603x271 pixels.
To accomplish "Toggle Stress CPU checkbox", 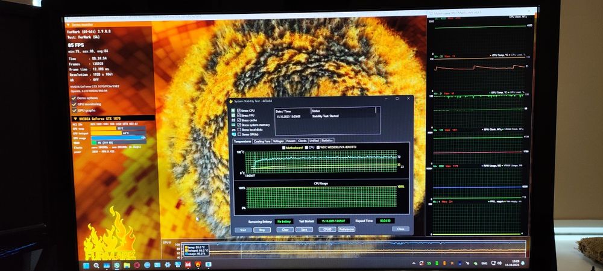I will [x=239, y=111].
